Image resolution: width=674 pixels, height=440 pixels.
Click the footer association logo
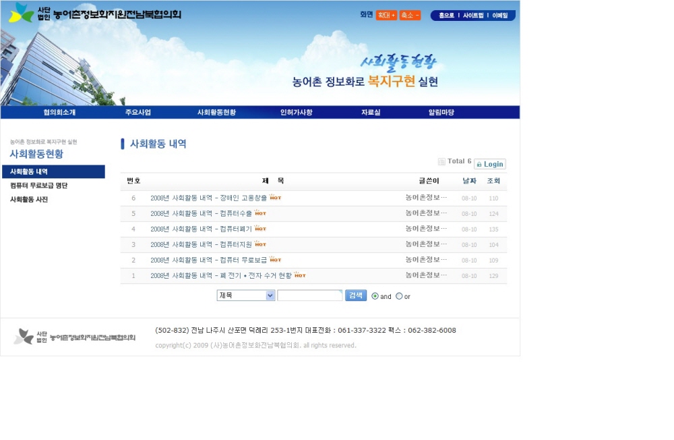tap(75, 336)
